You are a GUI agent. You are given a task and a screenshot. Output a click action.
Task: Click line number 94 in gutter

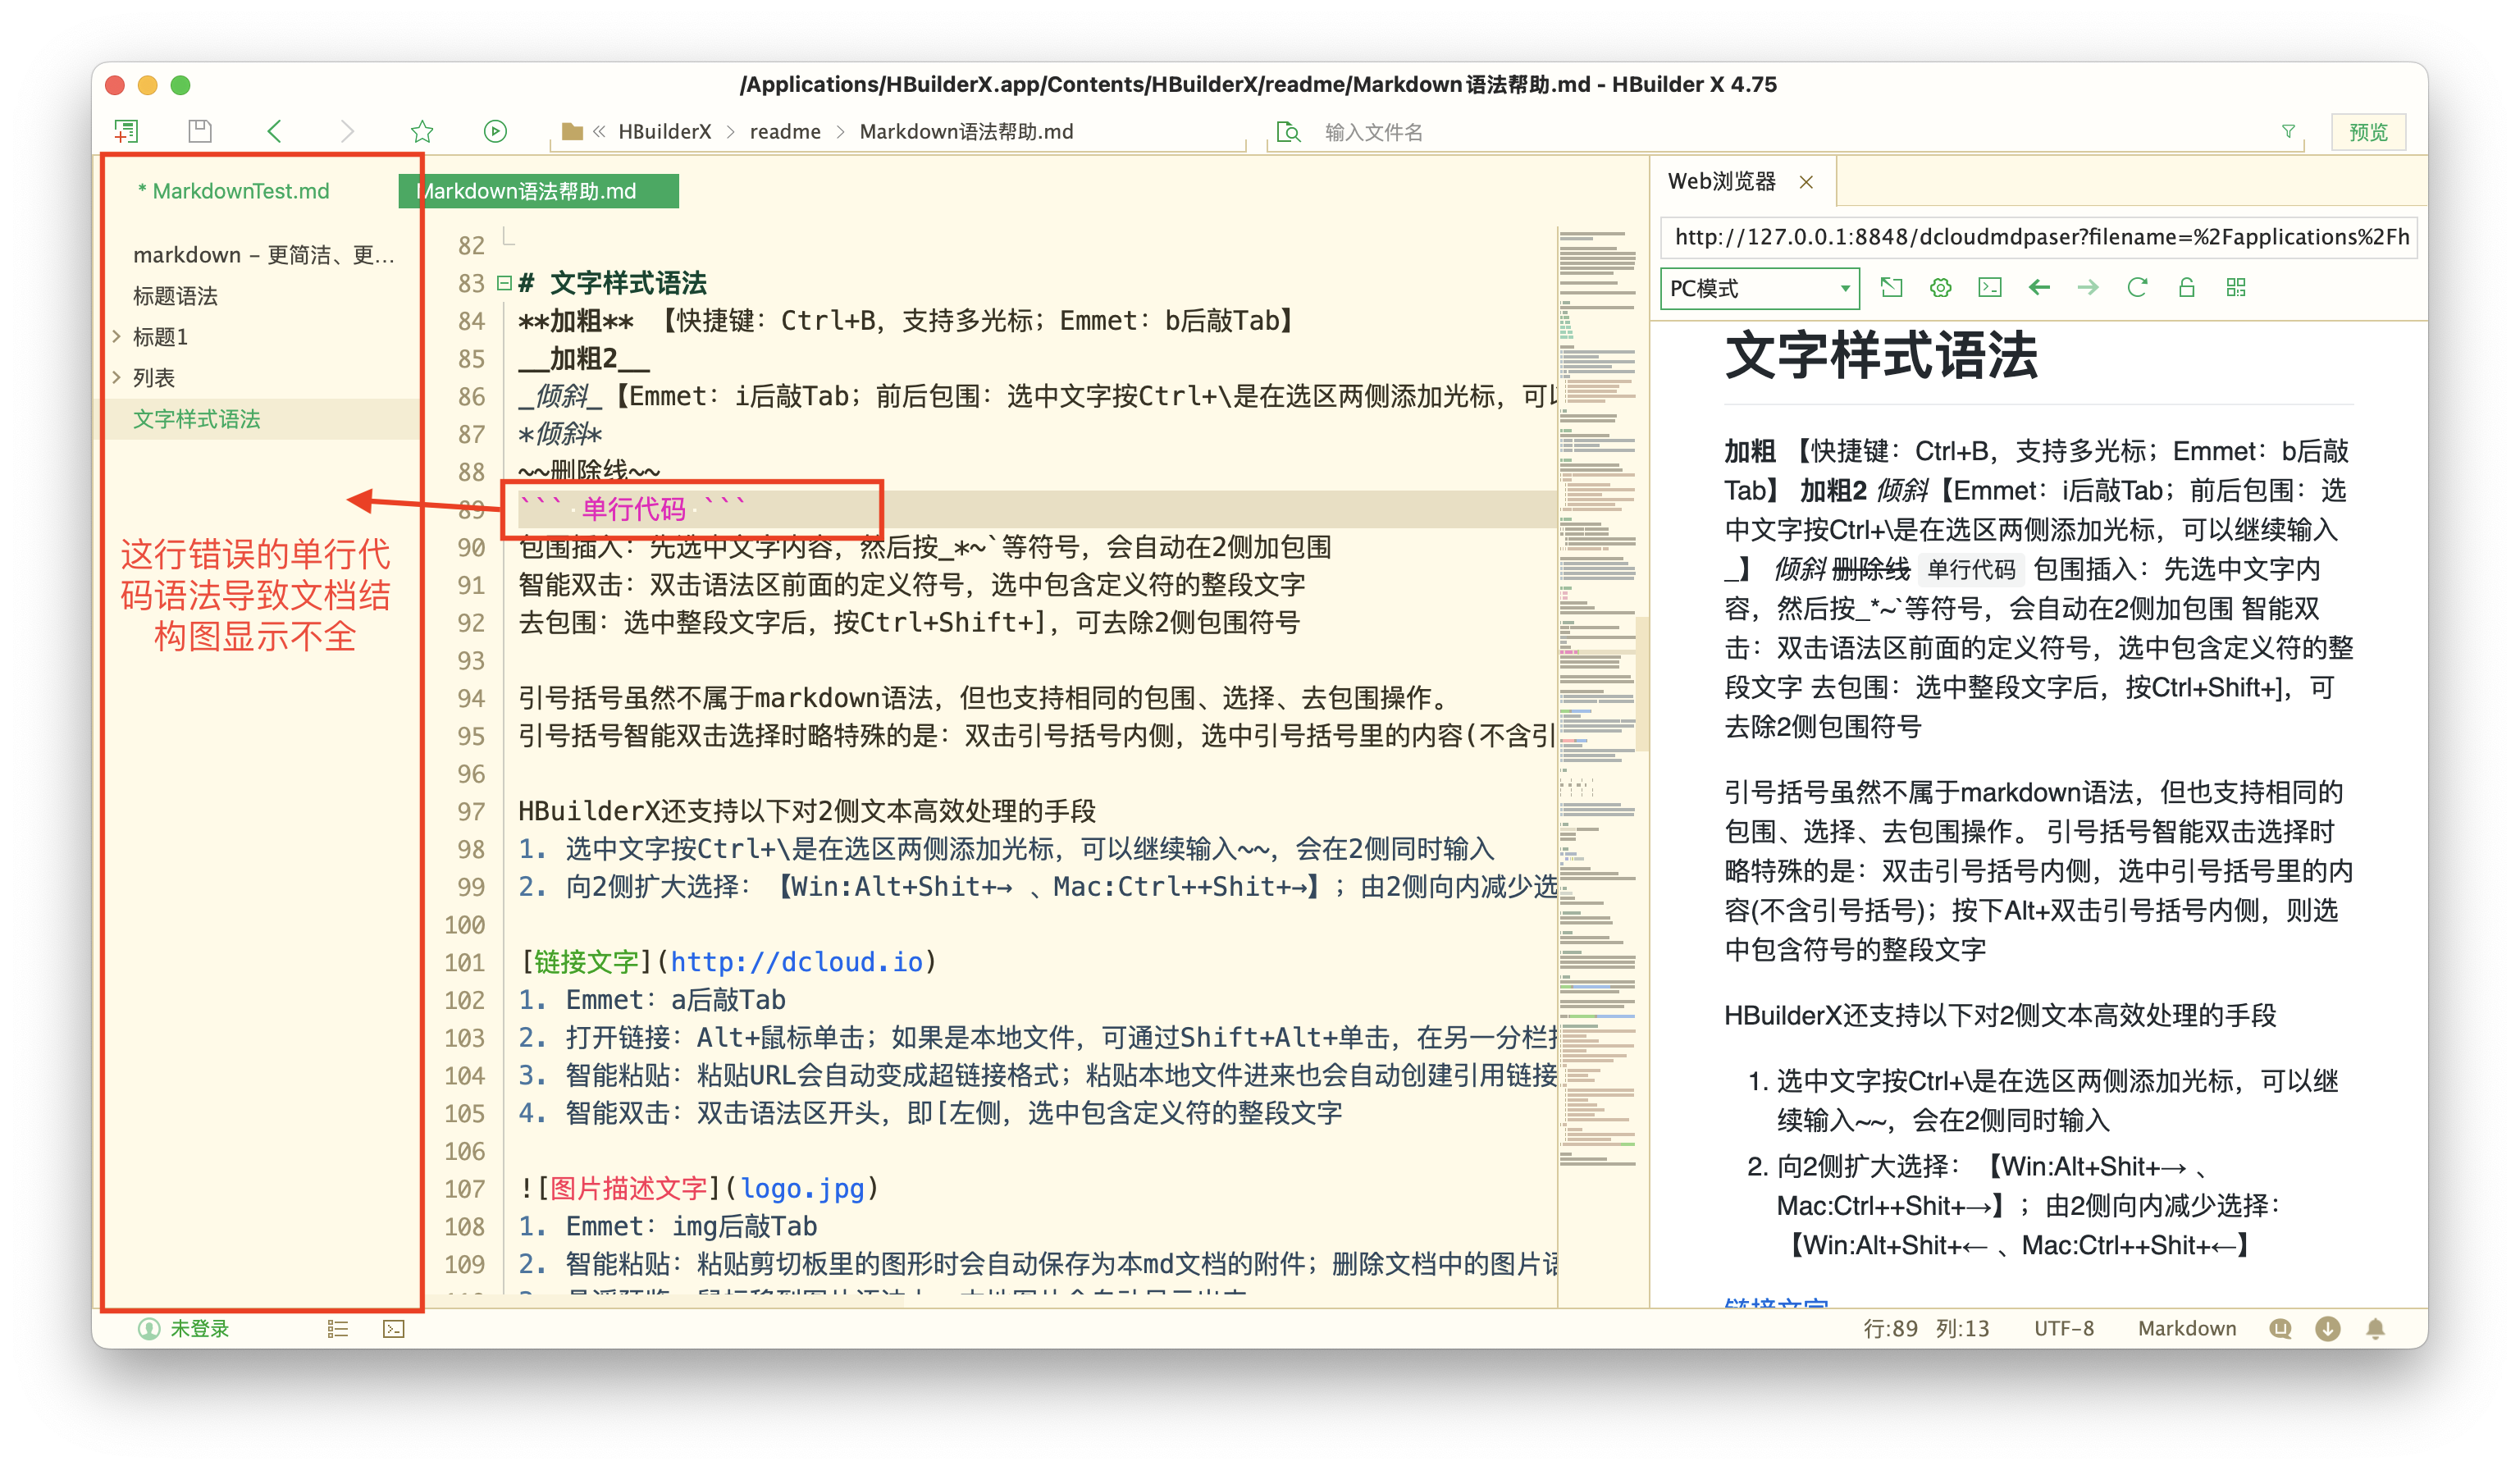[471, 698]
